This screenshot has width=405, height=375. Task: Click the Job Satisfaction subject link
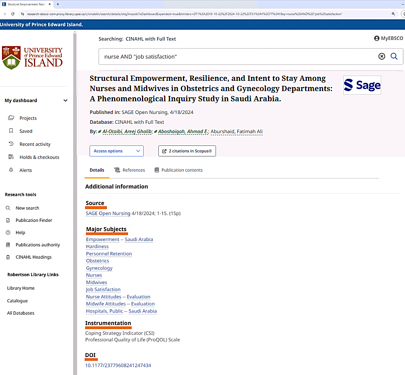[x=103, y=290]
